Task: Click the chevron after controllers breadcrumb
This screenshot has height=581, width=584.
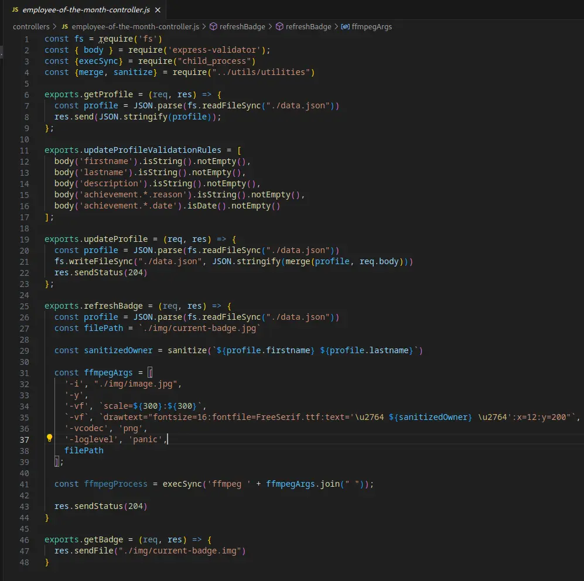Action: pos(55,26)
